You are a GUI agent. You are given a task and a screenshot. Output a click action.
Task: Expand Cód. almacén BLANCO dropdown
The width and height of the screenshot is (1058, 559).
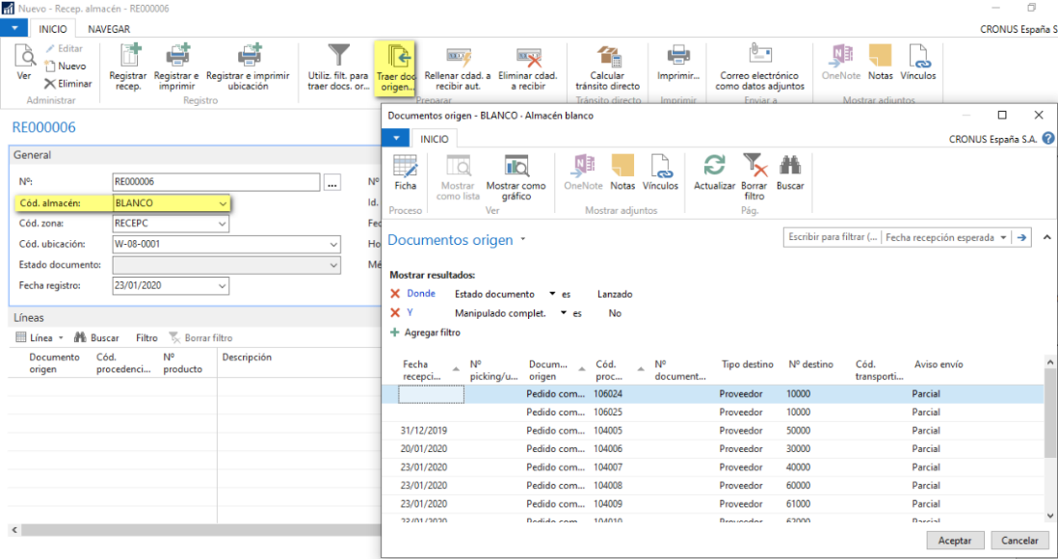pos(222,203)
